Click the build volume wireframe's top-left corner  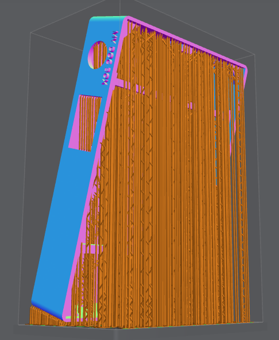pyautogui.click(x=30, y=33)
